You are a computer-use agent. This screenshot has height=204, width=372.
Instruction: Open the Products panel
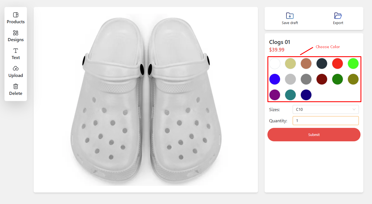pos(15,18)
